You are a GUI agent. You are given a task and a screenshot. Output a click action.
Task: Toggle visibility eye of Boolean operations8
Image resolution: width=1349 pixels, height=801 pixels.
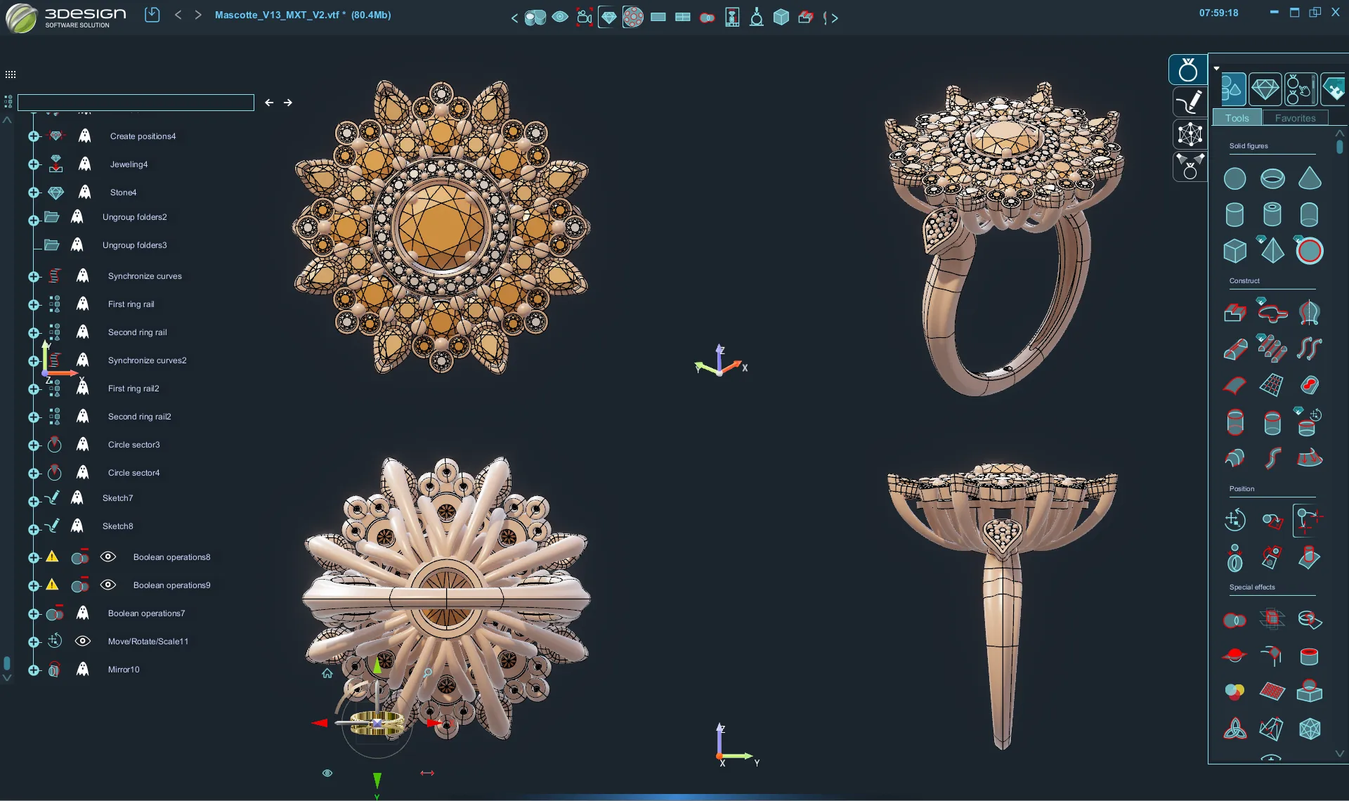[x=107, y=556]
